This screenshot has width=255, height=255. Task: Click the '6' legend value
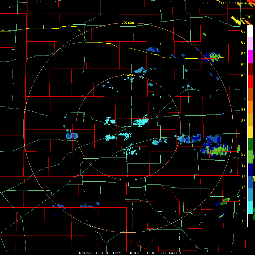point(244,199)
